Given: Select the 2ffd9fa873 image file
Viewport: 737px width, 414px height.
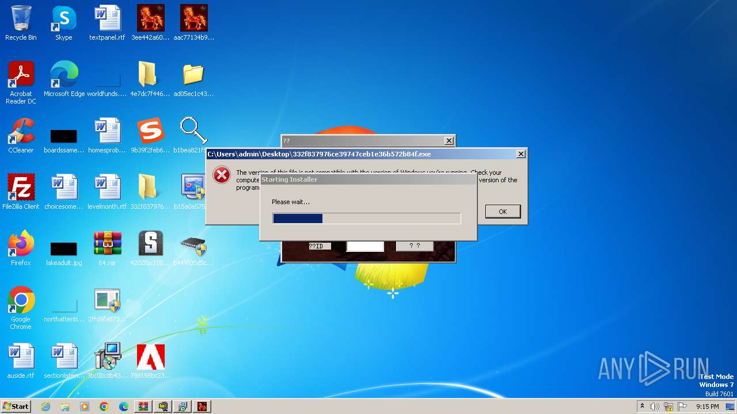Looking at the screenshot, I should click(107, 305).
